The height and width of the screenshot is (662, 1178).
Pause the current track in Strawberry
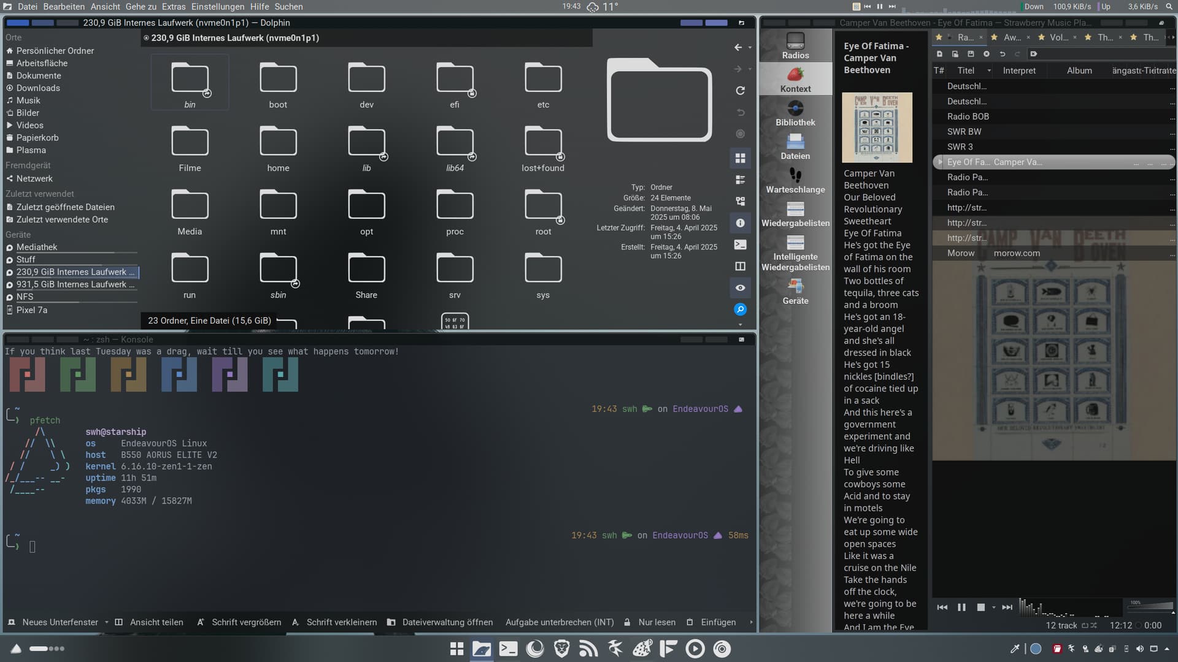pyautogui.click(x=961, y=607)
